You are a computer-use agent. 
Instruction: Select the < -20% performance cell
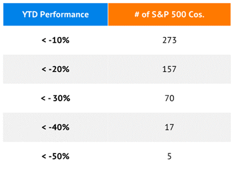(55, 69)
